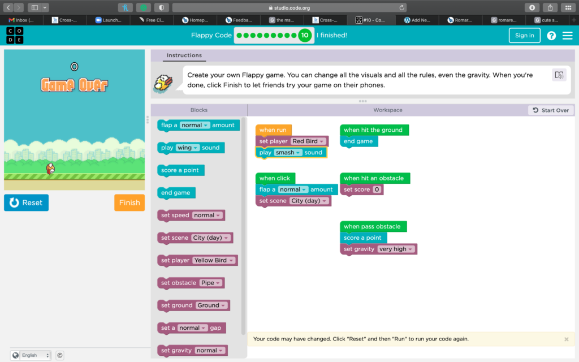Open the help question mark
Viewport: 579px width, 362px height.
point(551,36)
